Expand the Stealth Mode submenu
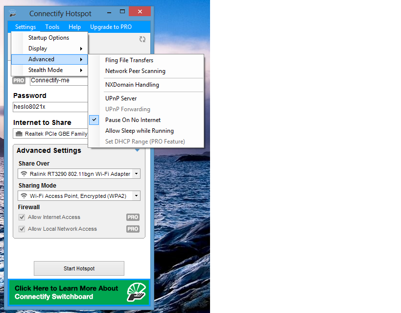401x313 pixels. point(49,70)
